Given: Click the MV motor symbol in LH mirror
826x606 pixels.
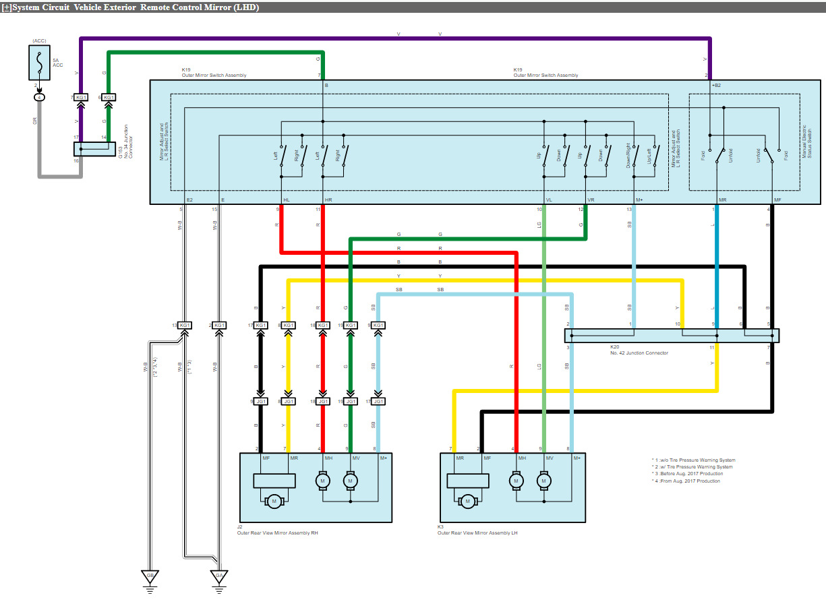Looking at the screenshot, I should tap(543, 481).
